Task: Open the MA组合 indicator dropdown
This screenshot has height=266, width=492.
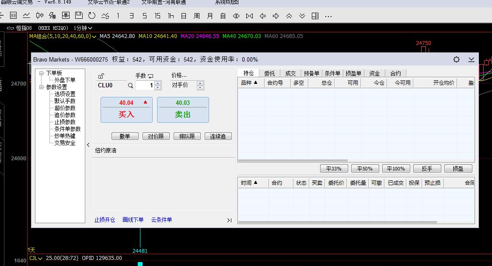Action: click(x=94, y=36)
